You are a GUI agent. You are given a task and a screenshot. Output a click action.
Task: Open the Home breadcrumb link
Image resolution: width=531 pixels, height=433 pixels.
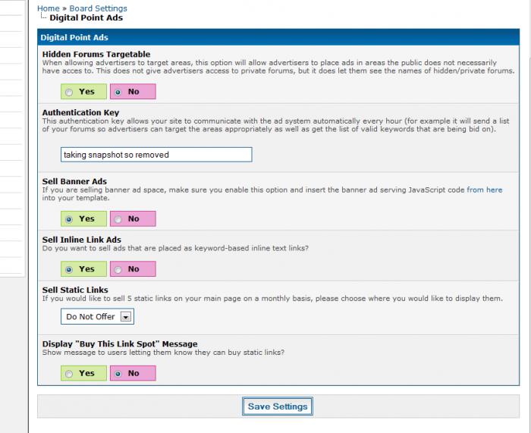[x=48, y=8]
